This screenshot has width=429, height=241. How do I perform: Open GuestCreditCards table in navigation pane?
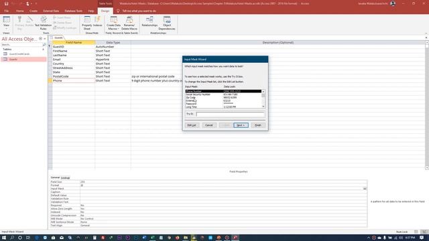pyautogui.click(x=19, y=54)
